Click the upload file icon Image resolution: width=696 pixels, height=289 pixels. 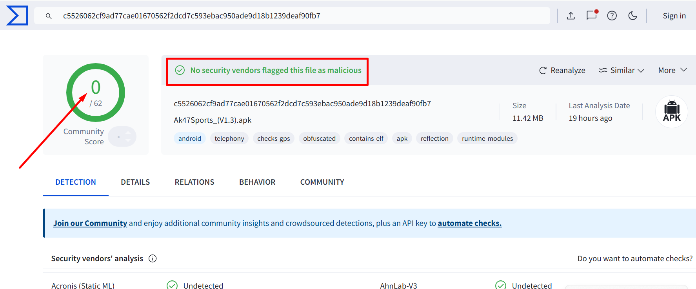point(571,16)
